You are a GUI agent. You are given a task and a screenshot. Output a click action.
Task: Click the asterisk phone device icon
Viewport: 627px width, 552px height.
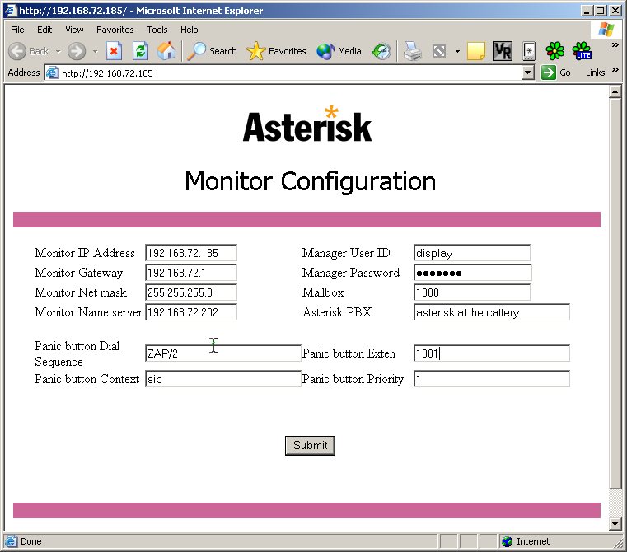529,51
